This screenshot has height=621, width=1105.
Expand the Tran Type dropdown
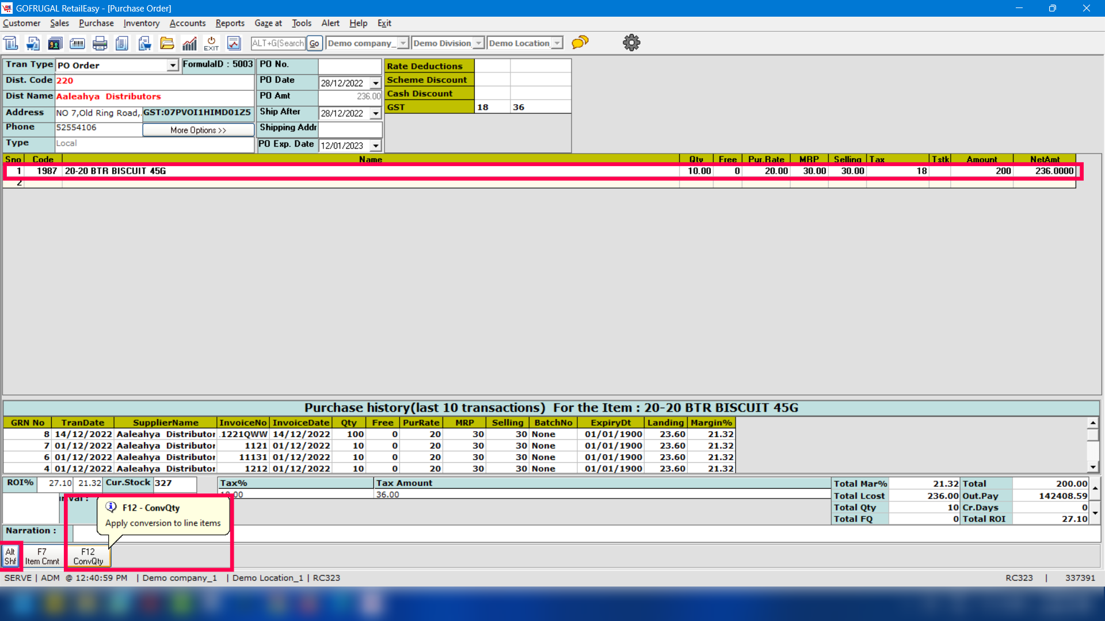click(x=173, y=66)
